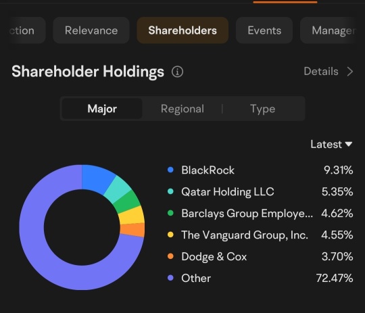365x313 pixels.
Task: Click the orange Dodge & Cox donut slice
Action: [x=132, y=229]
